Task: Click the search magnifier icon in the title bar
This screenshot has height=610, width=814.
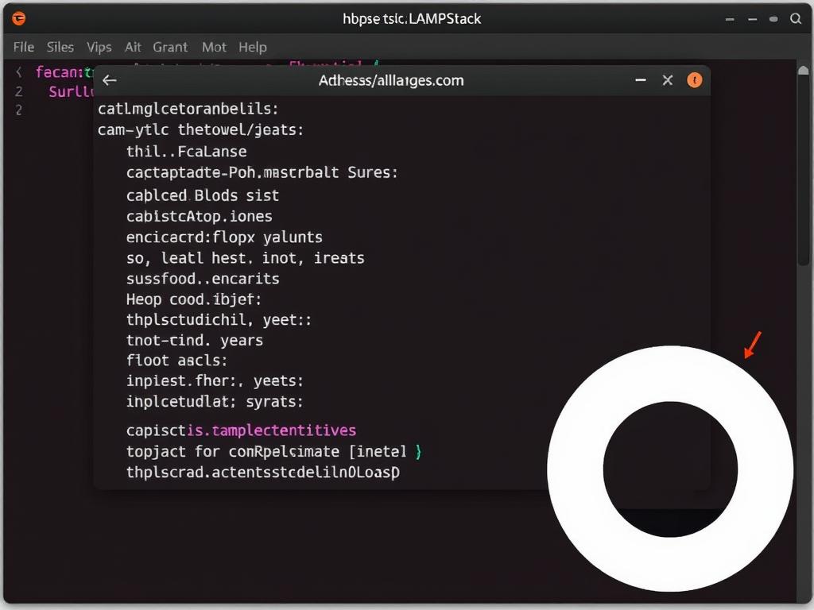Action: pyautogui.click(x=796, y=18)
